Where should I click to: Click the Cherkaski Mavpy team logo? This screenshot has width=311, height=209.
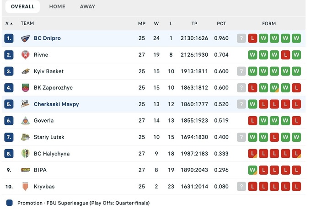pos(25,104)
